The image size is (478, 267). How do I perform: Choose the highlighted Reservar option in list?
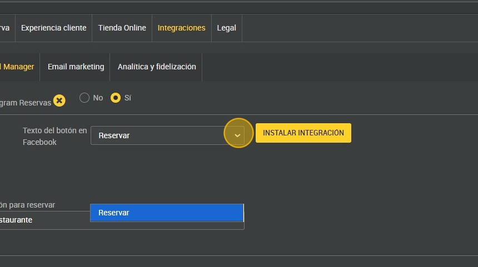(x=167, y=213)
